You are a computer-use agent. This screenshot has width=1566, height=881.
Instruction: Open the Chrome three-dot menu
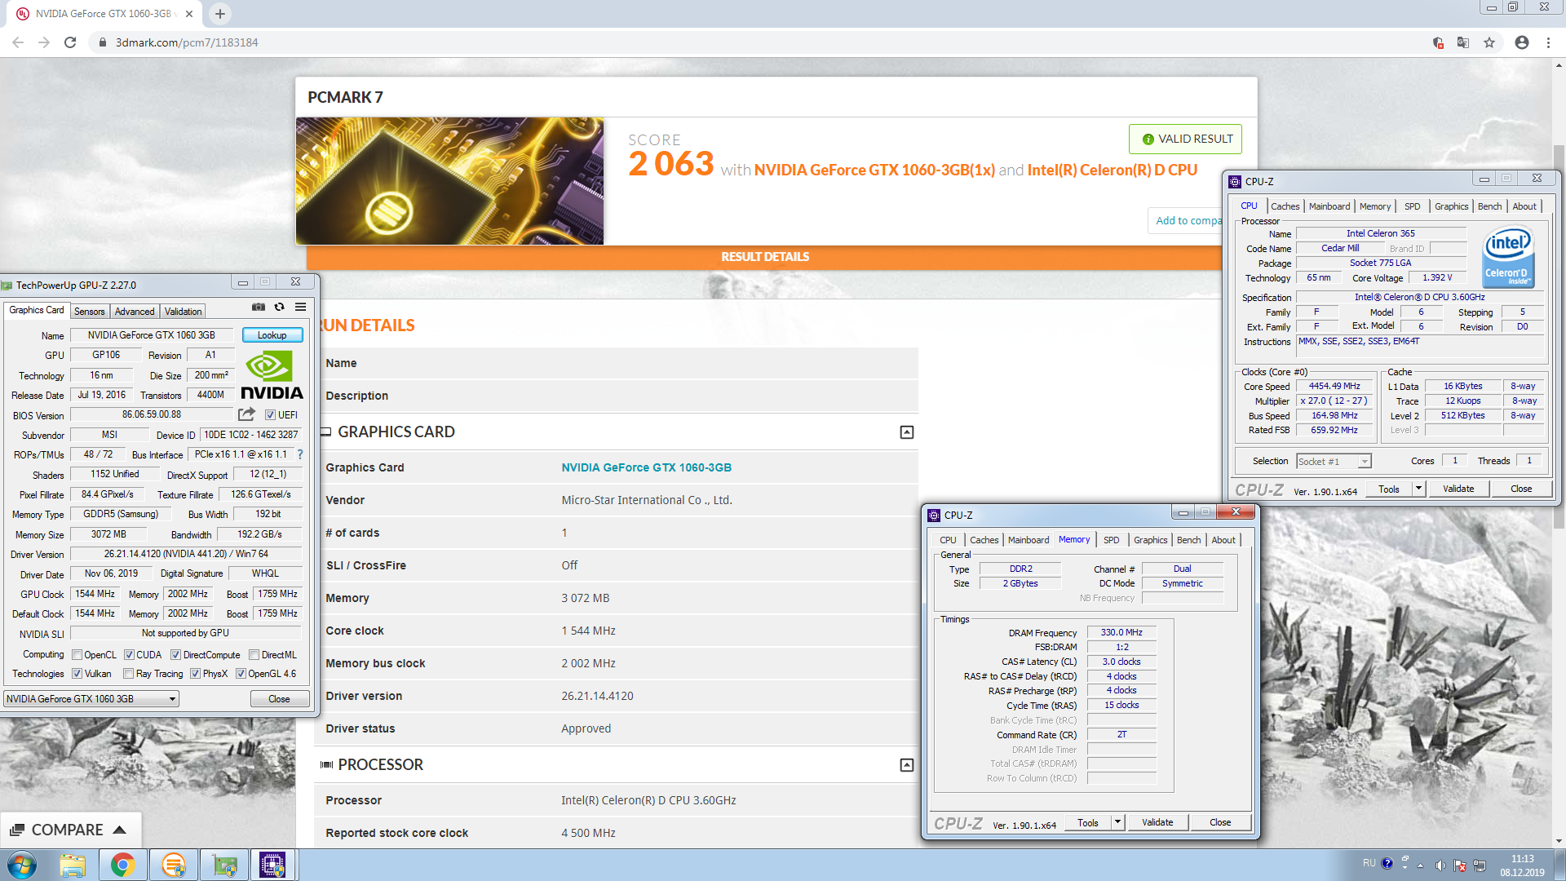pos(1548,42)
